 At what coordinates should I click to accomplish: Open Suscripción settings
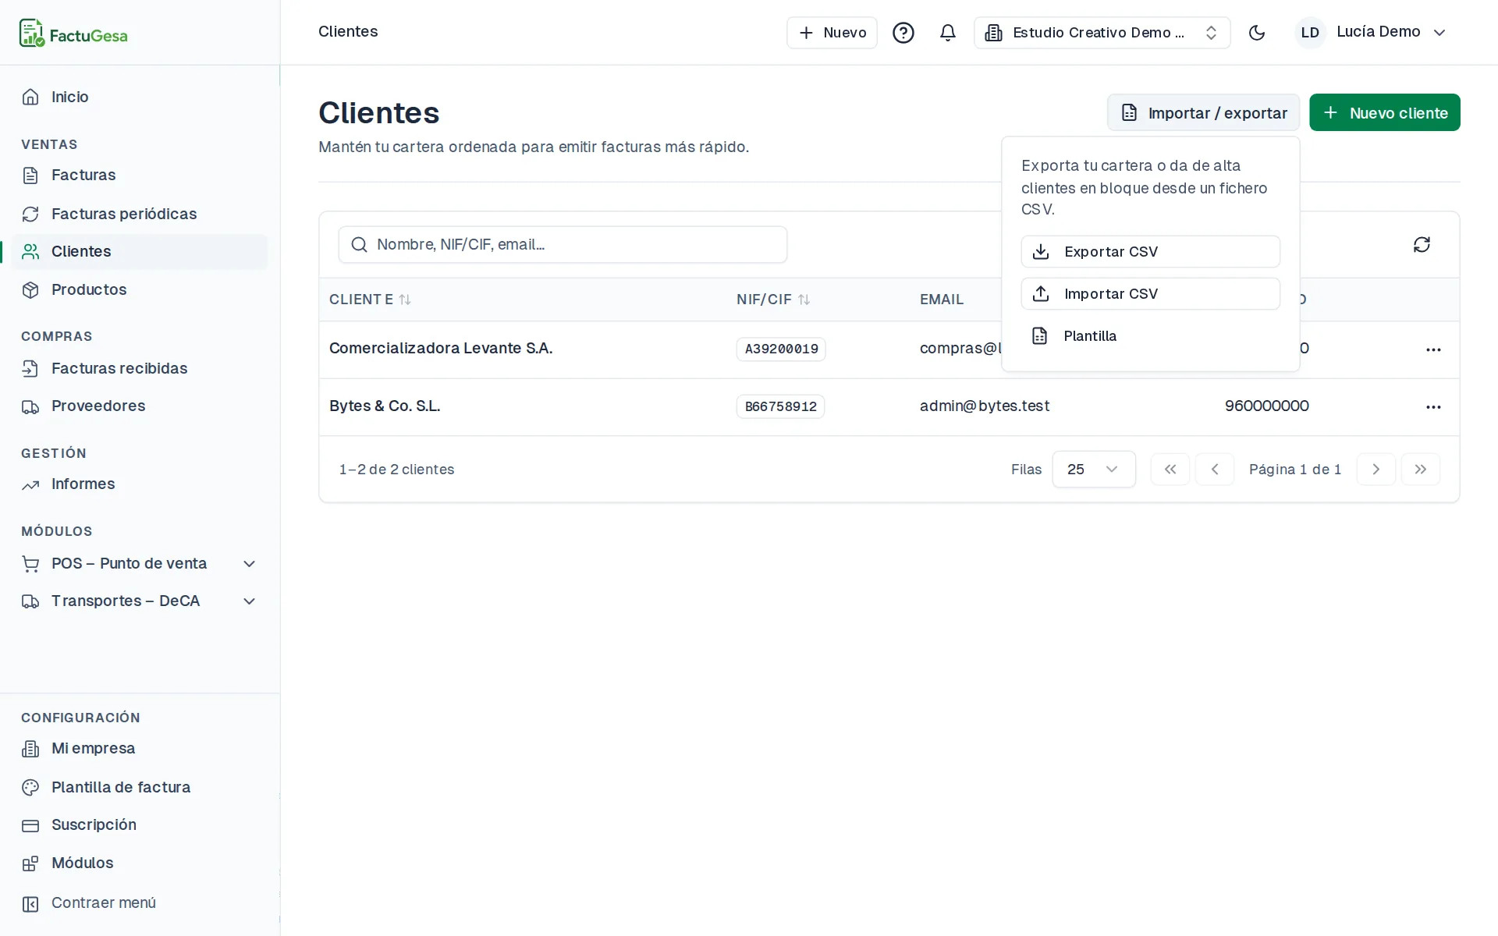[140, 824]
